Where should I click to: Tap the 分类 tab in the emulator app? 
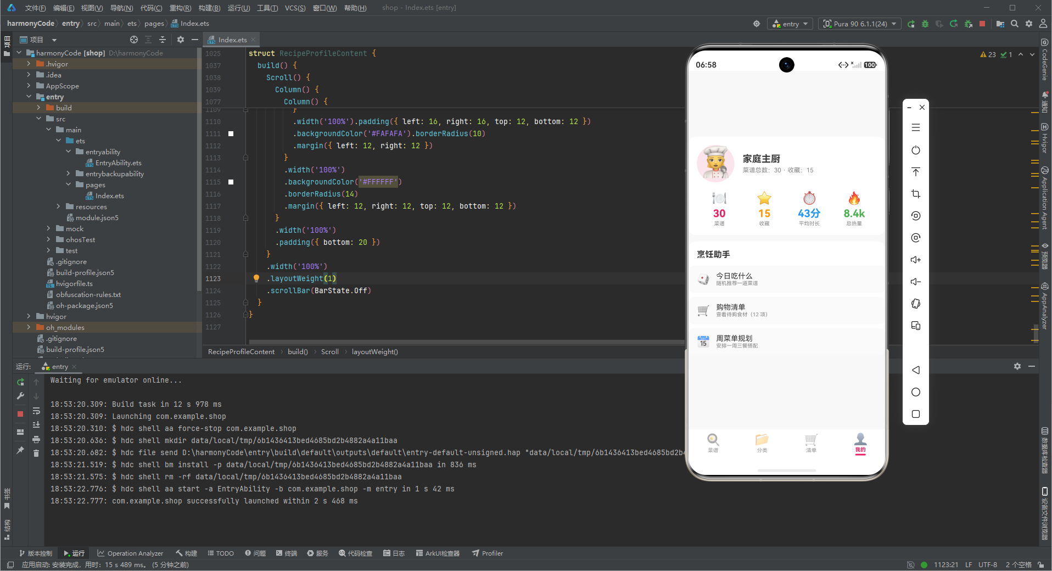762,443
